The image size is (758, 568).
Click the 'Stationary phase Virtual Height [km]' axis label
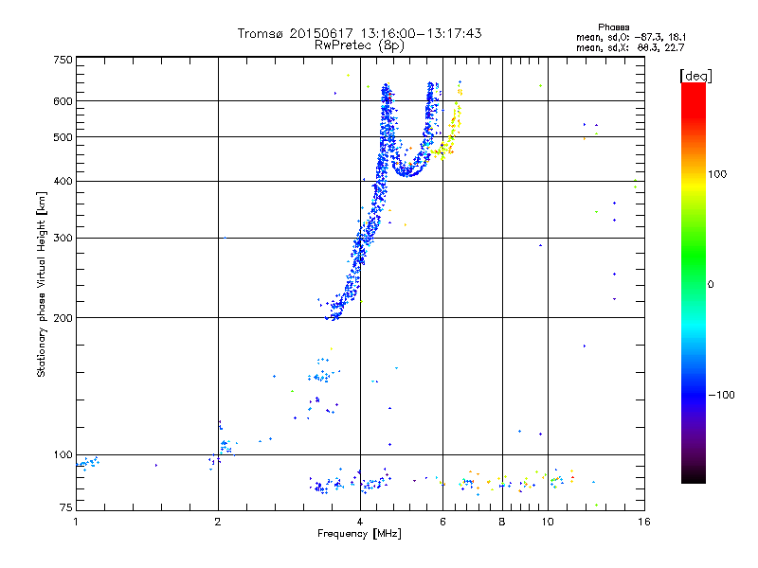click(x=42, y=285)
